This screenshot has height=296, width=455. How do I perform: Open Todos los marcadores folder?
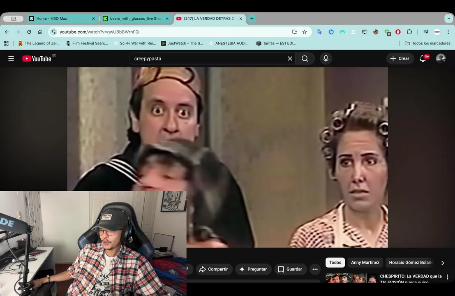(427, 43)
